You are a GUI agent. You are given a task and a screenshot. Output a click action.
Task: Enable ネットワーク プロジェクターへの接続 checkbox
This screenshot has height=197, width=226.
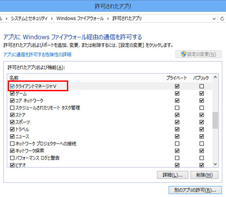coord(12,144)
